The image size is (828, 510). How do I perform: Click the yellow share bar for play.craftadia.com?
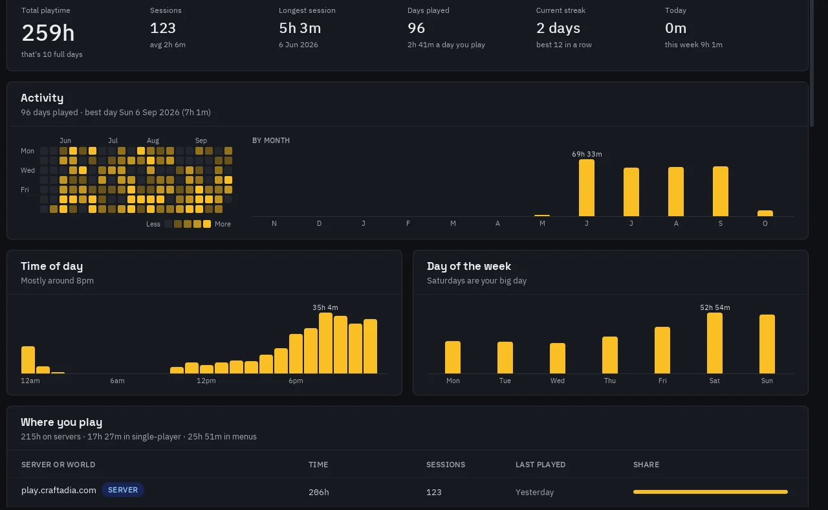coord(710,492)
